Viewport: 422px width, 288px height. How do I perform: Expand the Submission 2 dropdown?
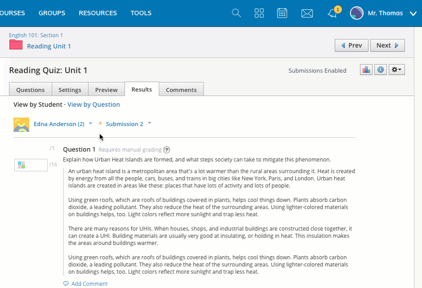pos(149,123)
